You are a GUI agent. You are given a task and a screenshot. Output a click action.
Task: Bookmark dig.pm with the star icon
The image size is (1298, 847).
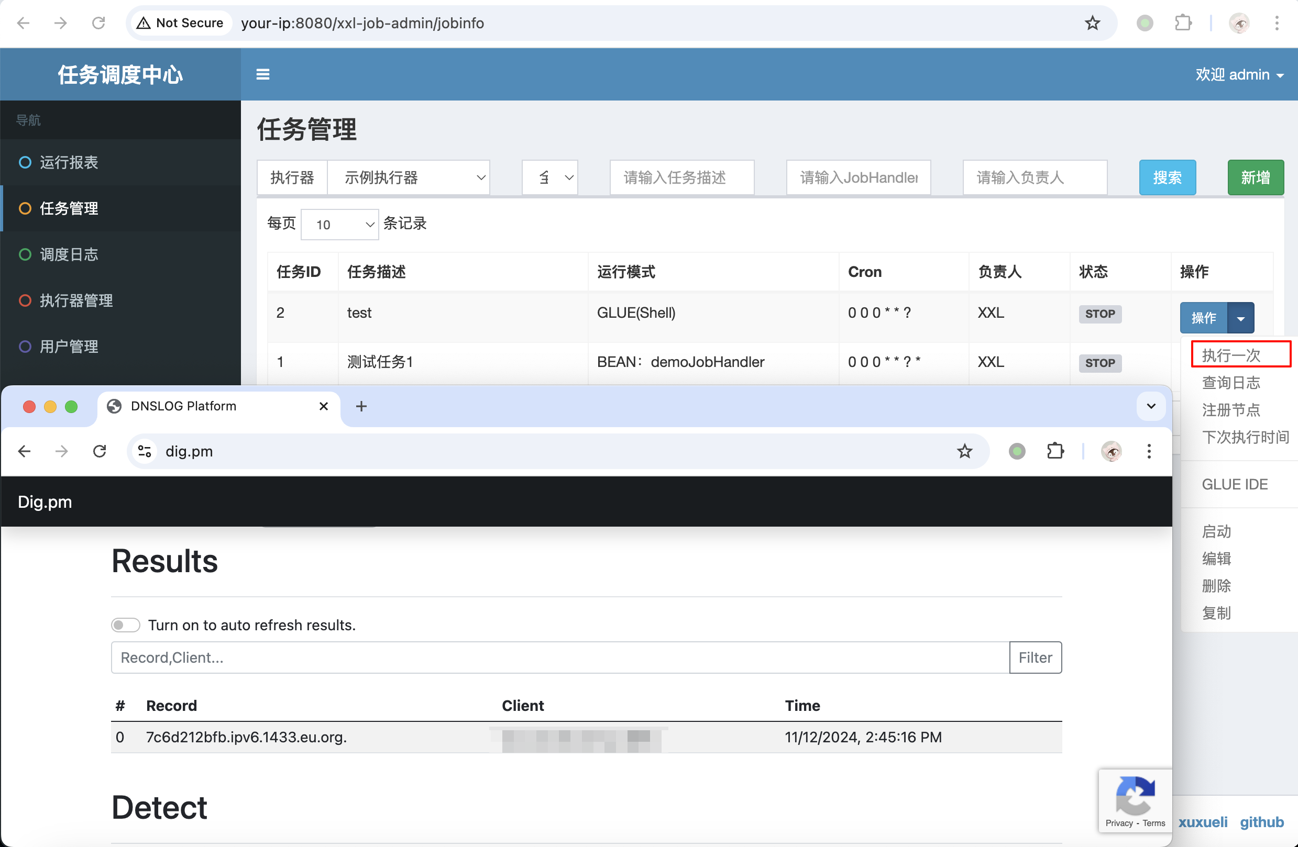pos(964,451)
